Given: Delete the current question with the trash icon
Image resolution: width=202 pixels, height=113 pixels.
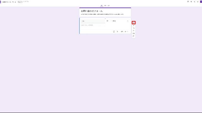Looking at the screenshot, I should (x=117, y=31).
